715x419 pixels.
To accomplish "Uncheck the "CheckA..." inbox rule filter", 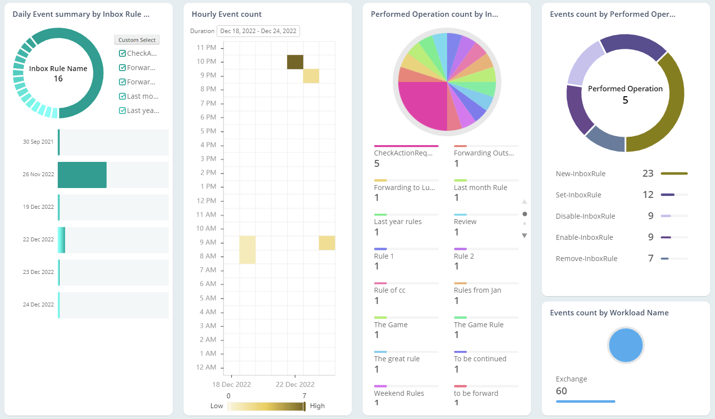I will click(122, 53).
